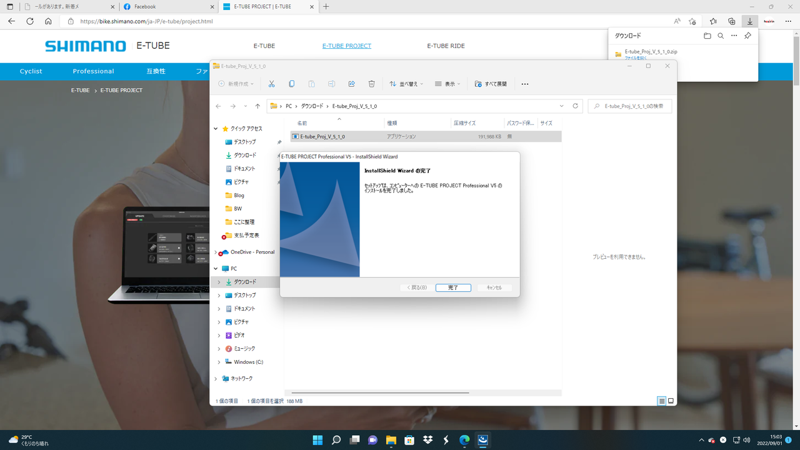Click the SHIMANO logo on the webpage
This screenshot has width=800, height=450.
tap(86, 46)
